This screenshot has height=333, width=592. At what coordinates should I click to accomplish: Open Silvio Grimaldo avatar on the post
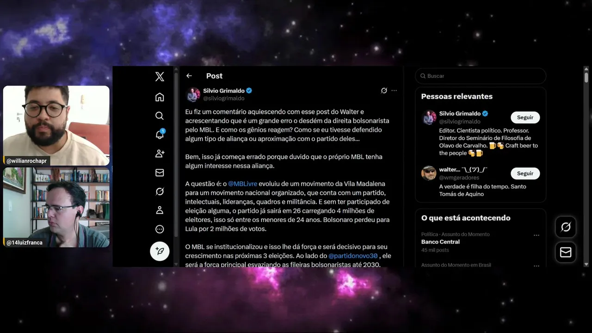click(193, 94)
